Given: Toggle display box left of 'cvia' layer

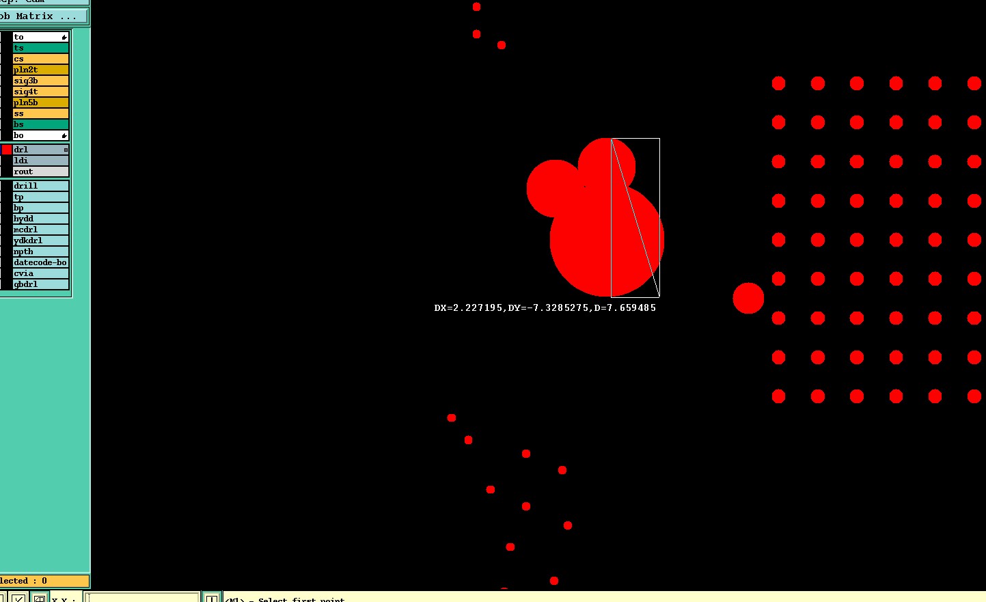Looking at the screenshot, I should tap(7, 273).
